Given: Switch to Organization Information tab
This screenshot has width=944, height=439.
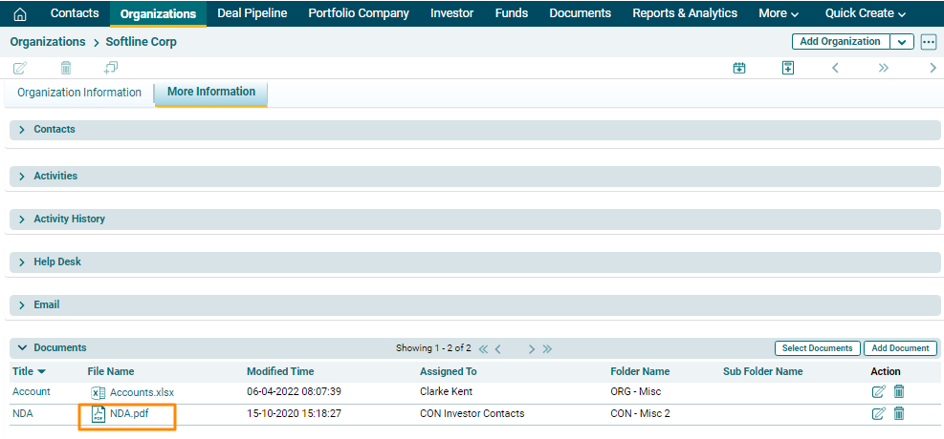Looking at the screenshot, I should tap(79, 93).
